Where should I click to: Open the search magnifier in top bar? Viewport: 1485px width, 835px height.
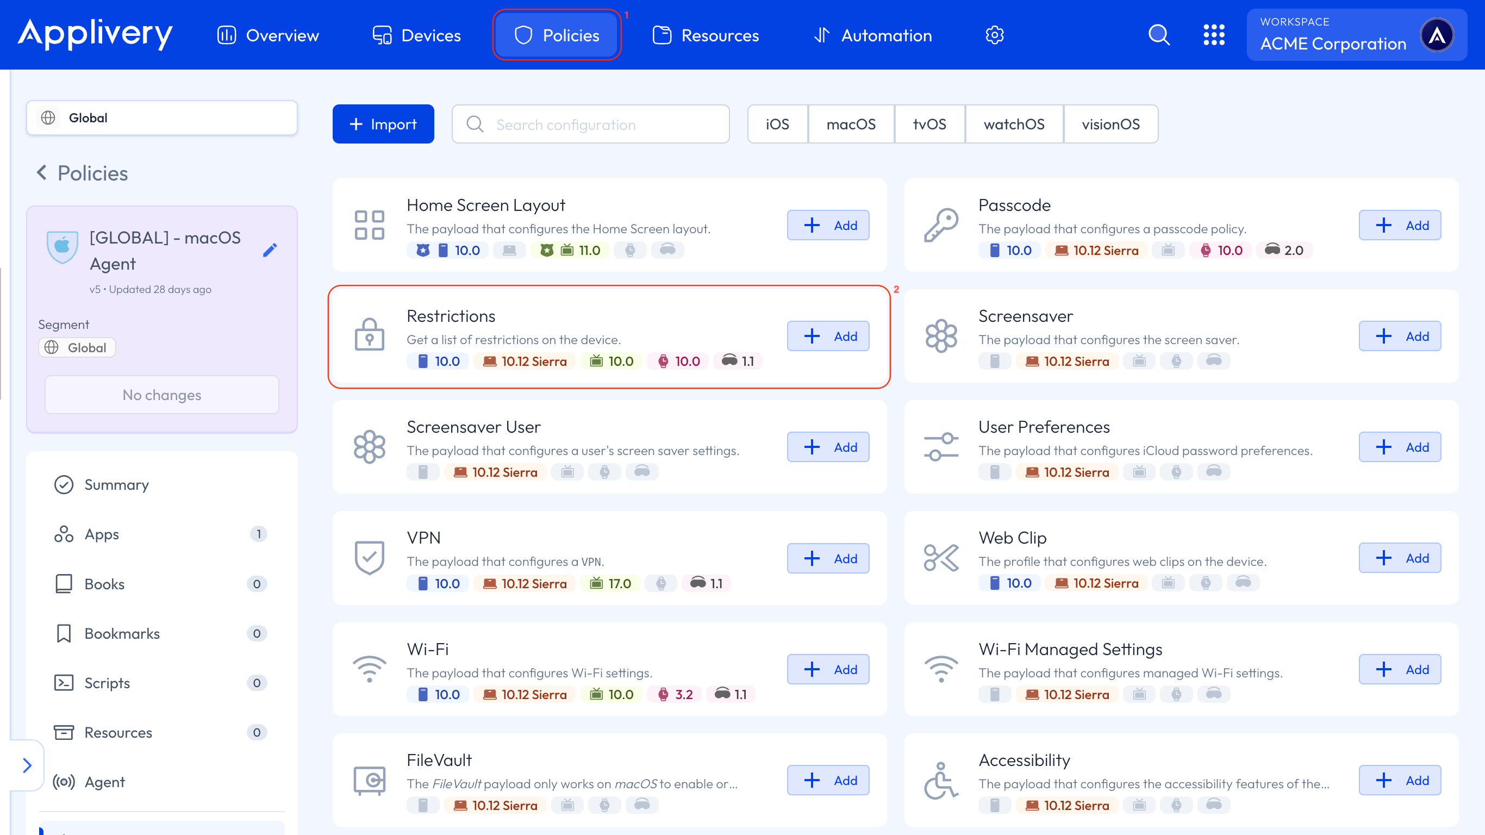[x=1159, y=35]
